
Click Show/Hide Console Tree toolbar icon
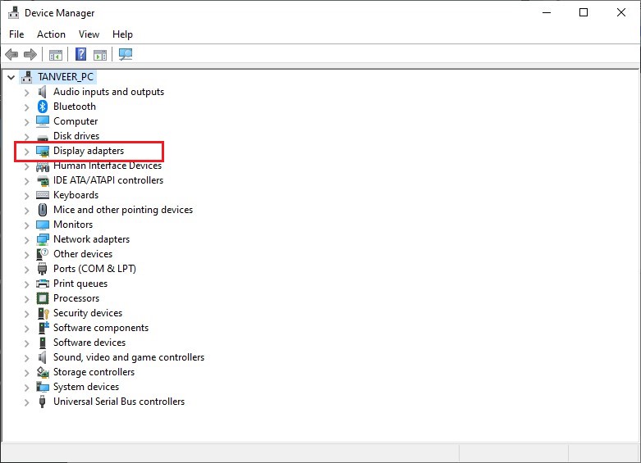coord(56,54)
